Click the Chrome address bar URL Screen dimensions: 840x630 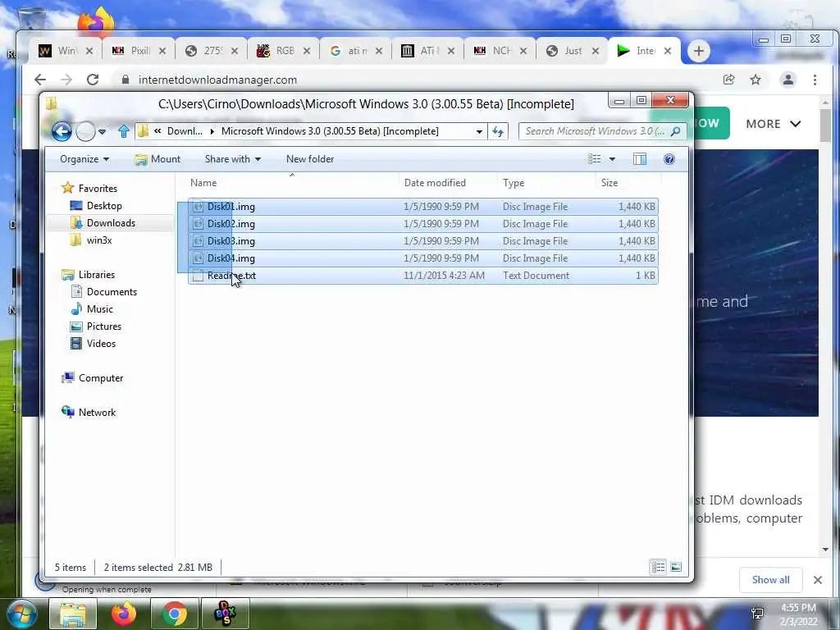[217, 80]
